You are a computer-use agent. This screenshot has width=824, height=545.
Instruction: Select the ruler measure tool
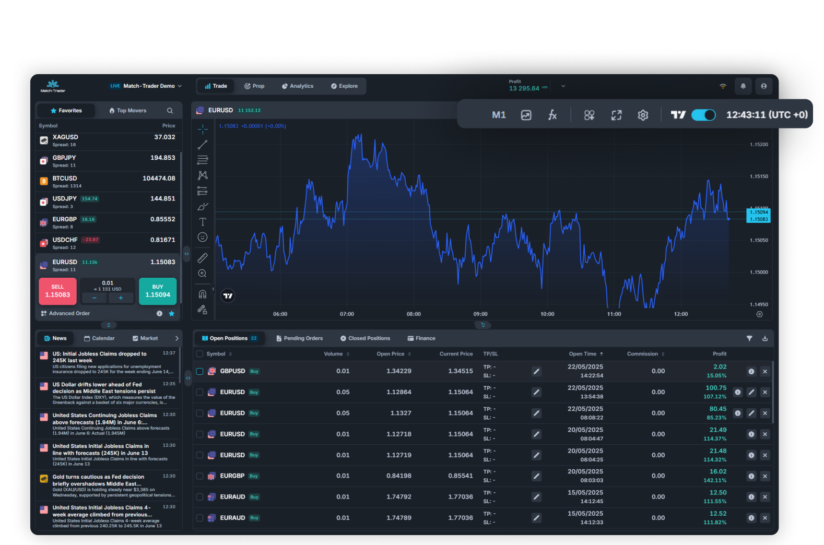(x=203, y=258)
